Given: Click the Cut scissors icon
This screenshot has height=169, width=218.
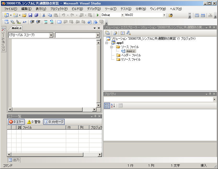Looking at the screenshot, I should [x=44, y=15].
